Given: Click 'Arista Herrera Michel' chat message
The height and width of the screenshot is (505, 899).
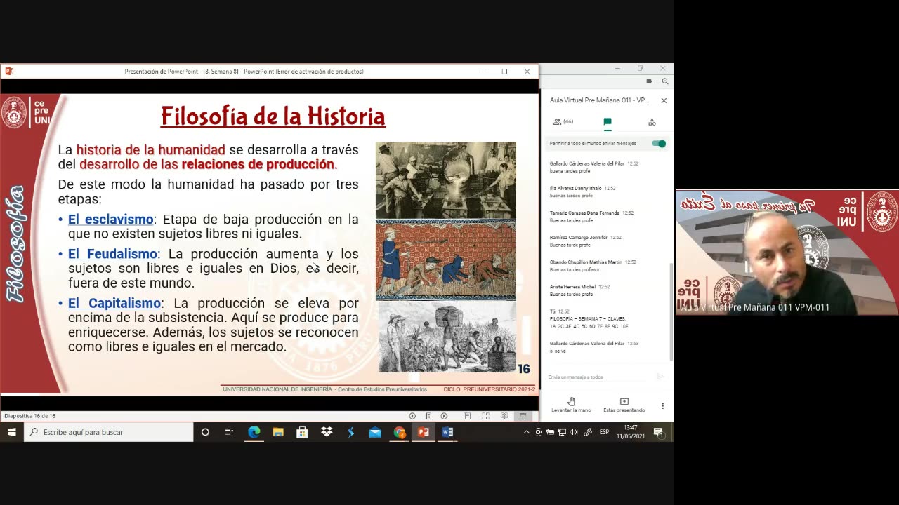Looking at the screenshot, I should click(579, 290).
